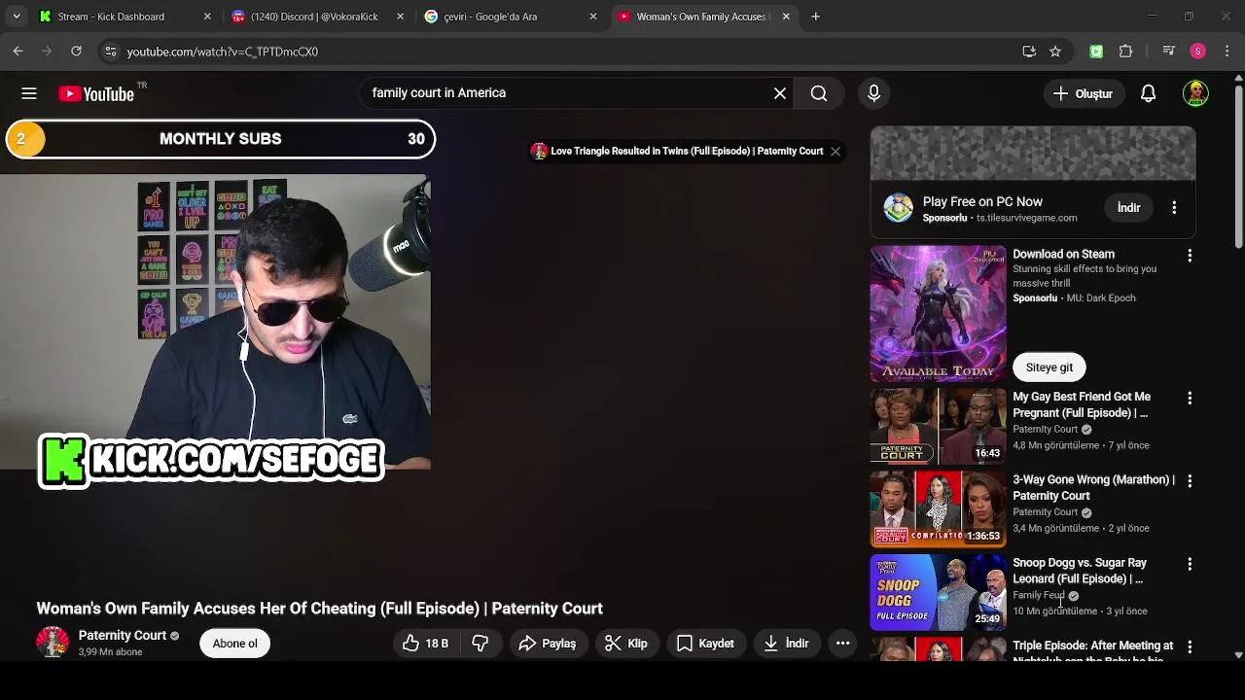Clear the search box with the X

tap(780, 93)
